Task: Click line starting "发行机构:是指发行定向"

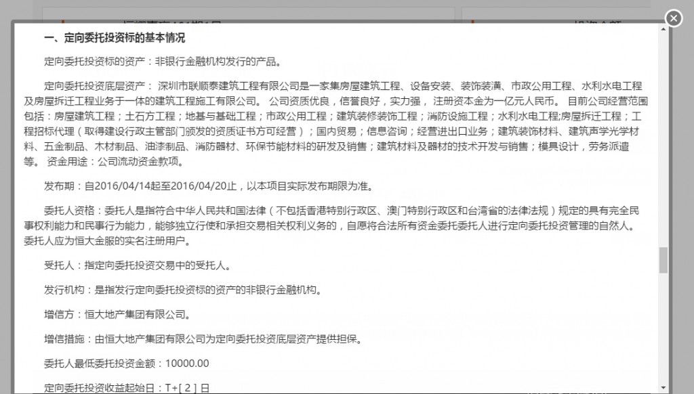Action: (x=183, y=290)
